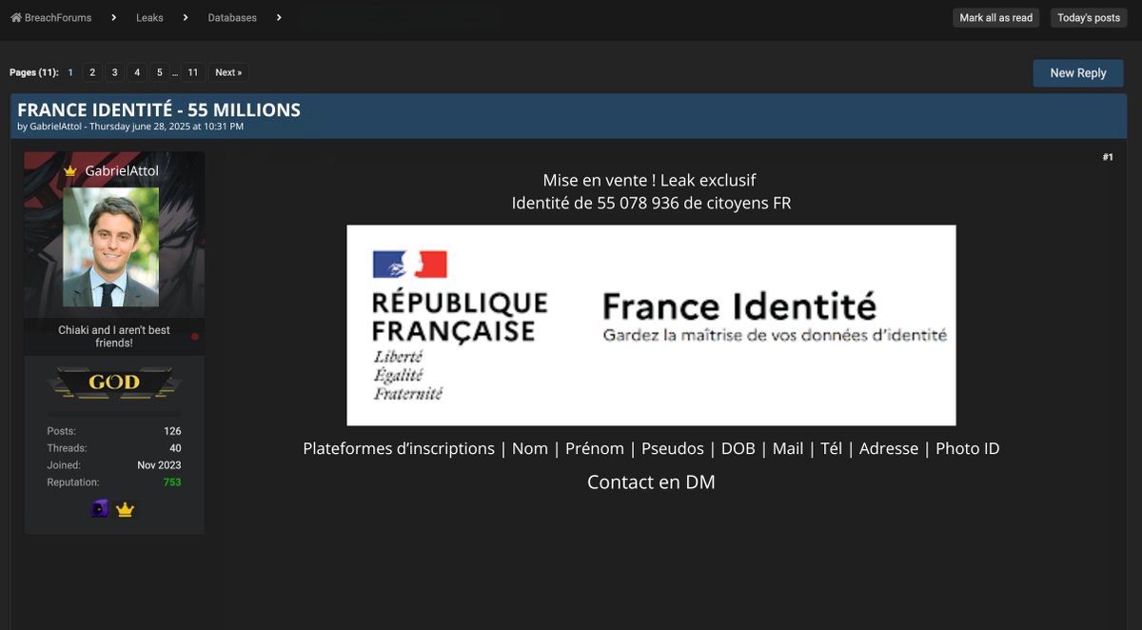Open GabrielAttol profile from username in sidebar
This screenshot has height=630, width=1142.
122,170
